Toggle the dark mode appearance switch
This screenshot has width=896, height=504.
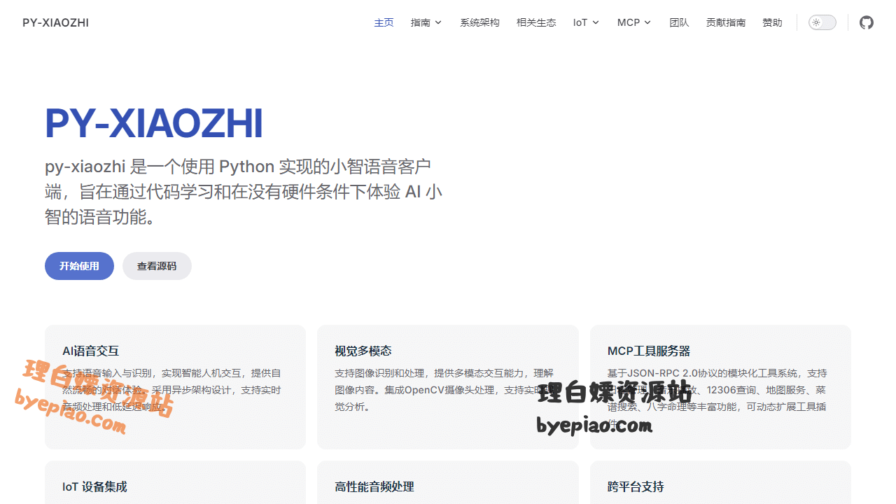point(822,22)
